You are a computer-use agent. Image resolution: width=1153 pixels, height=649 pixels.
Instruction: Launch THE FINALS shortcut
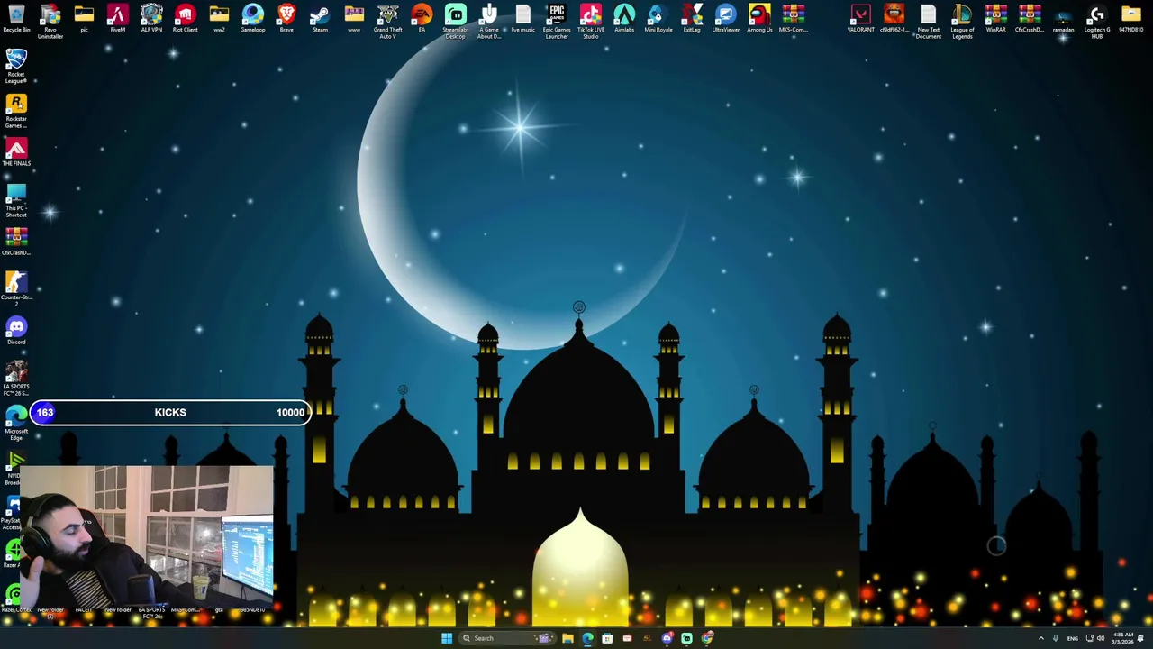[x=16, y=151]
